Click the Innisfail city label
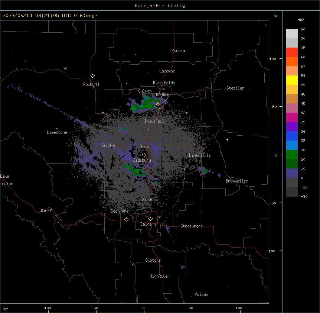The height and width of the screenshot is (313, 320). tap(154, 121)
